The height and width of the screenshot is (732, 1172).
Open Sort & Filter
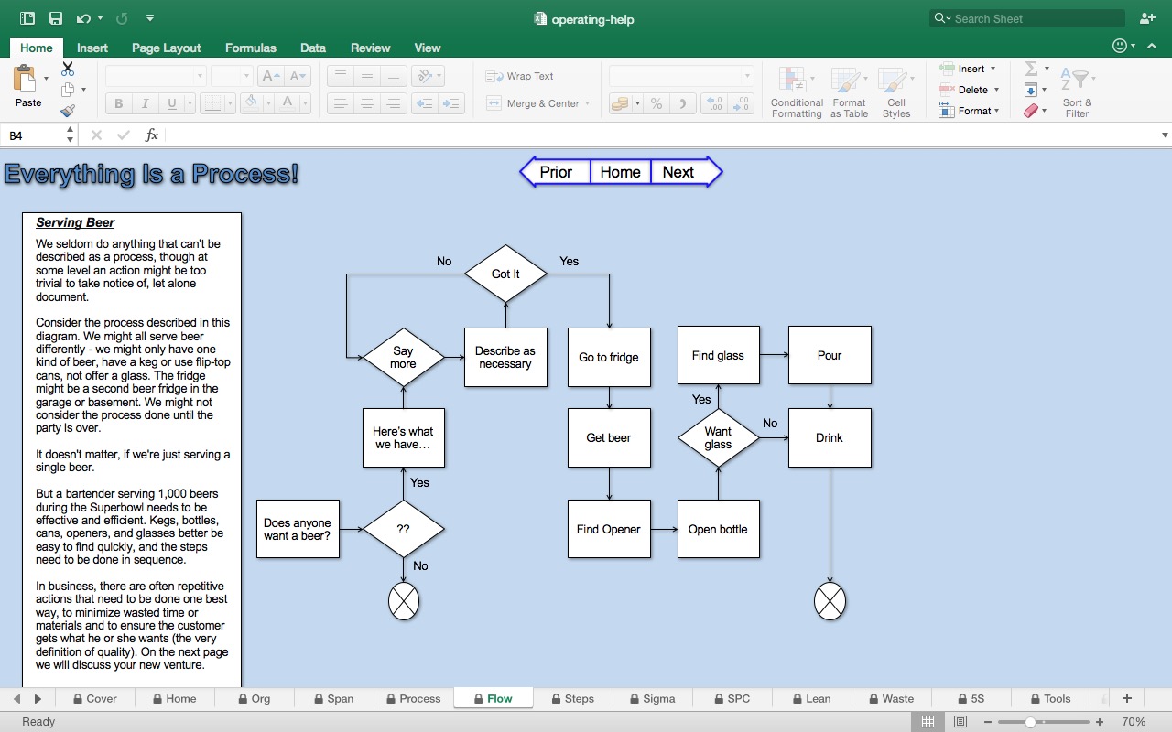pyautogui.click(x=1077, y=91)
